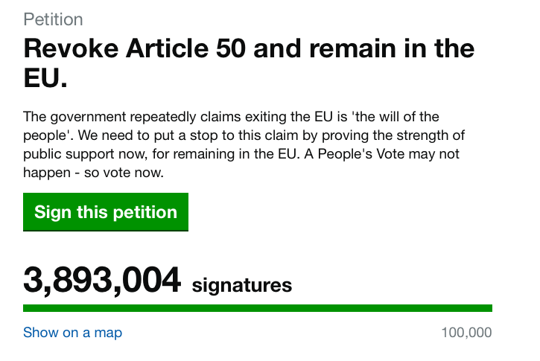
Task: Click the green Sign this petition button
Action: coord(106,212)
